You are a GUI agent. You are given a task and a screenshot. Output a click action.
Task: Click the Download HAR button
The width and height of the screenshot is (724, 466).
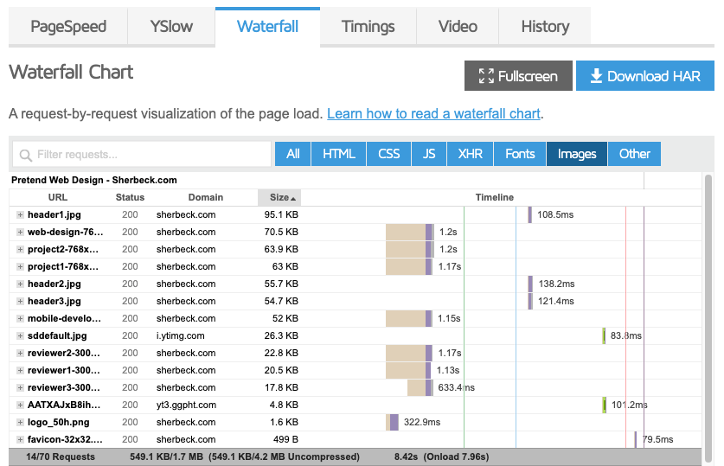pyautogui.click(x=645, y=76)
